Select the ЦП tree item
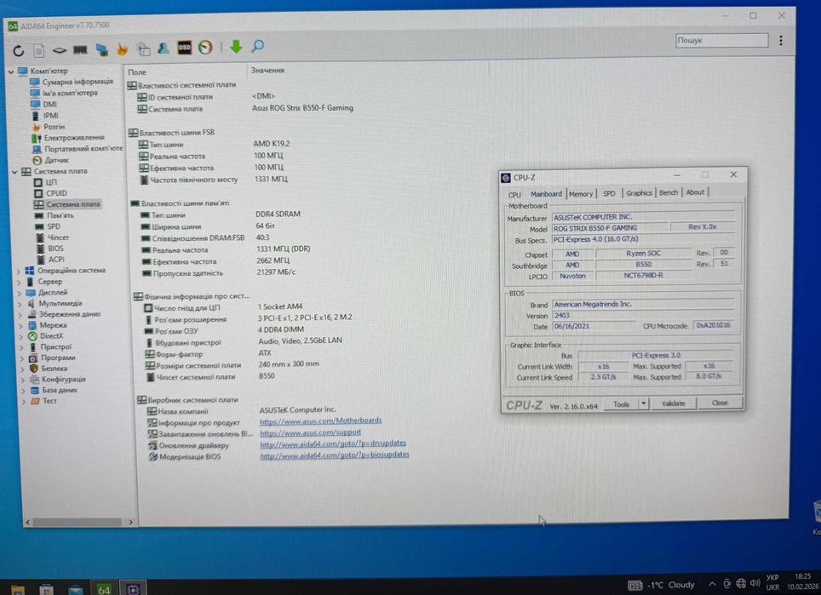 coord(51,182)
